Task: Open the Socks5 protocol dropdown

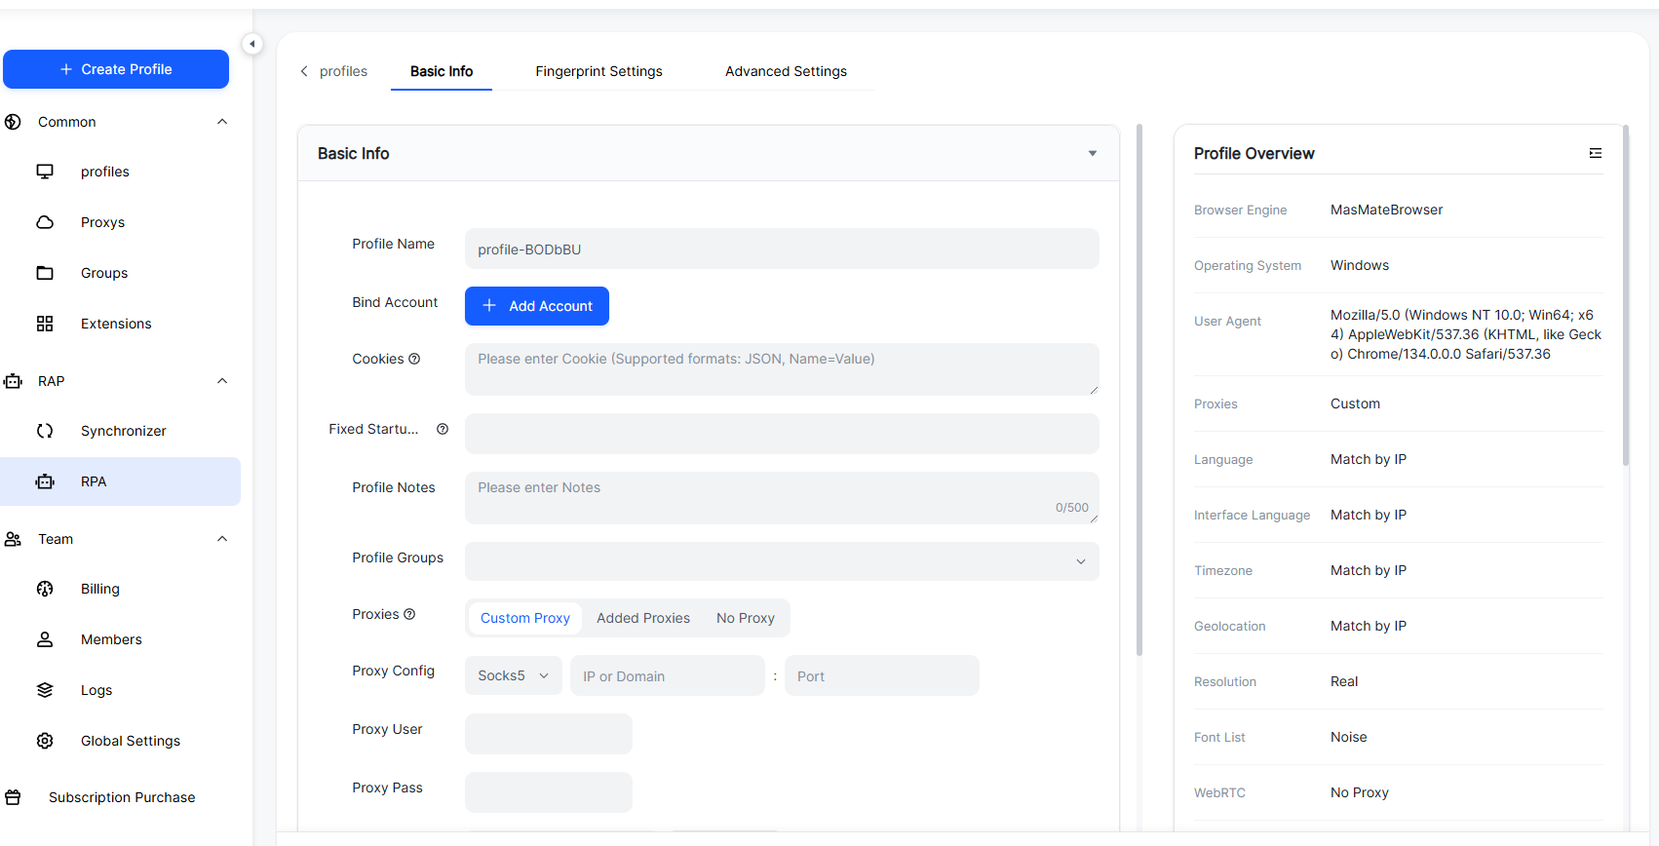Action: (x=514, y=675)
